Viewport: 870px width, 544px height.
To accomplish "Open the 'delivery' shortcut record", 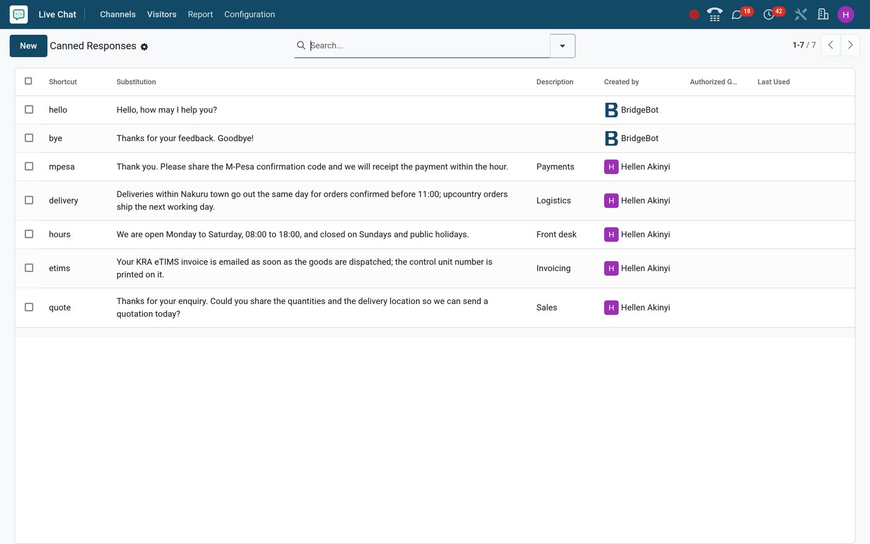I will (64, 201).
